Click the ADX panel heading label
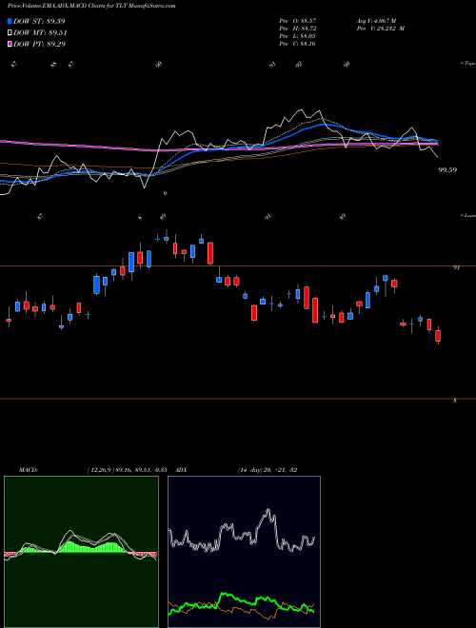This screenshot has width=476, height=628. (181, 470)
